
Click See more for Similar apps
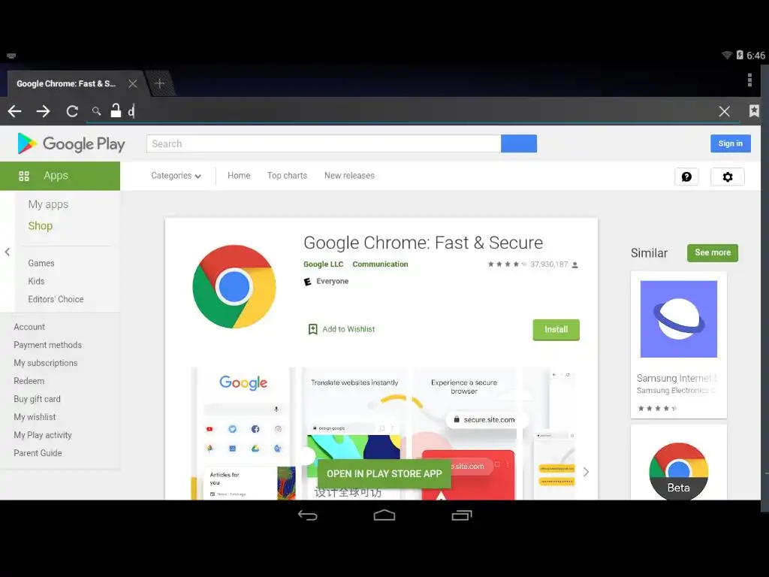coord(713,252)
